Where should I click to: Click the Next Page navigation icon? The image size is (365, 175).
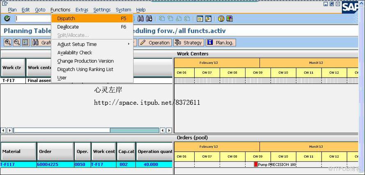point(179,18)
